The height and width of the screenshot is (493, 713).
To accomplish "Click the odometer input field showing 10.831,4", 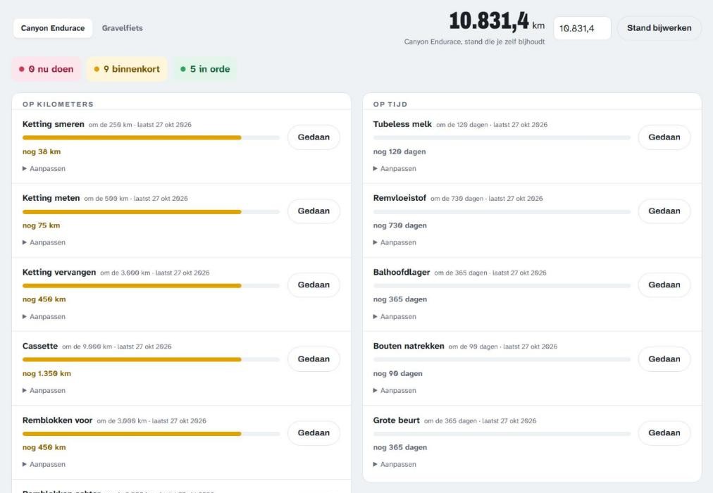I will click(582, 28).
